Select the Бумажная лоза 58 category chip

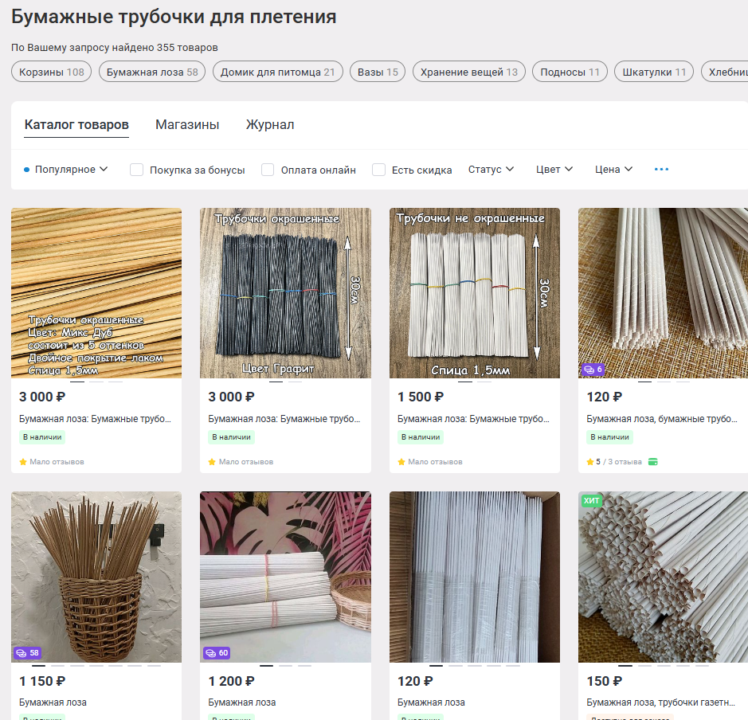pos(151,72)
